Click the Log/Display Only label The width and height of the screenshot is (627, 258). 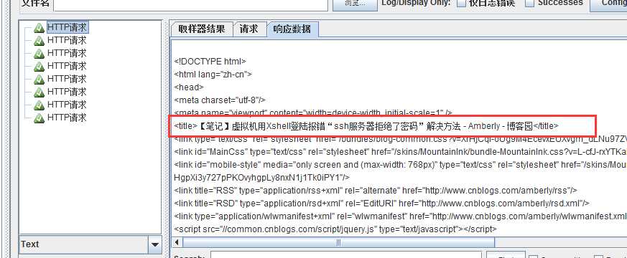coord(416,3)
